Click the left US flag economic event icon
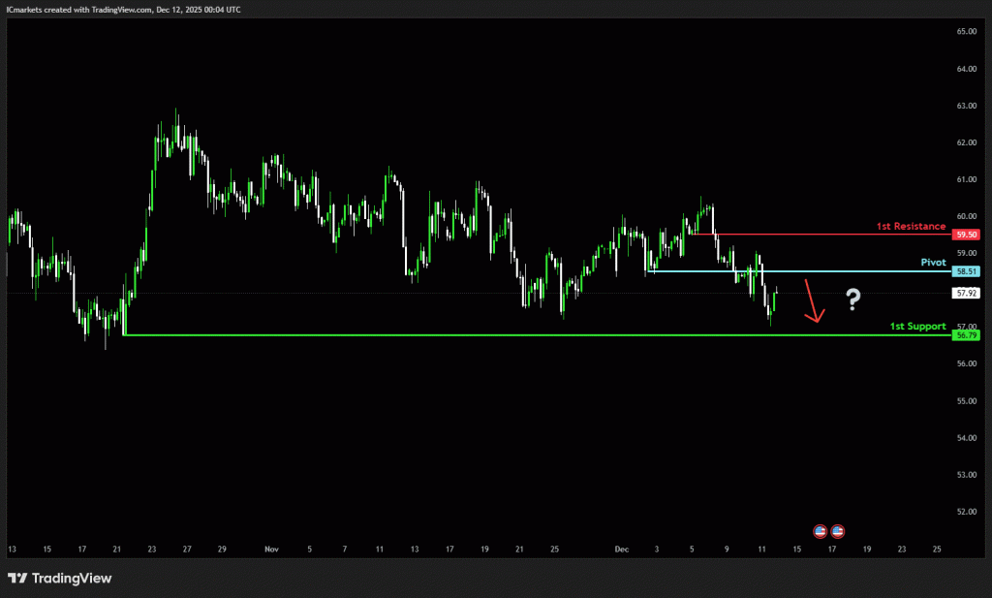Image resolution: width=992 pixels, height=598 pixels. [x=820, y=531]
